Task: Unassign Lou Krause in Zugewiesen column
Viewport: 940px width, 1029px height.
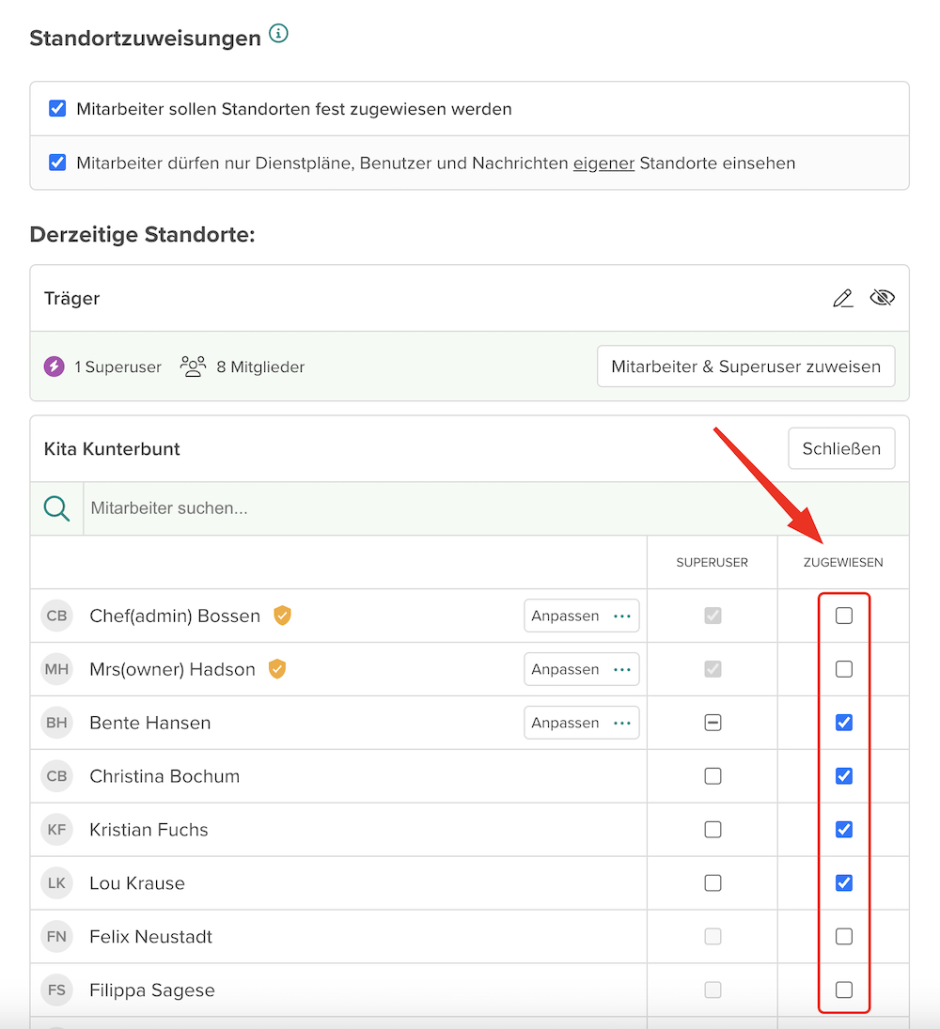Action: click(x=844, y=883)
